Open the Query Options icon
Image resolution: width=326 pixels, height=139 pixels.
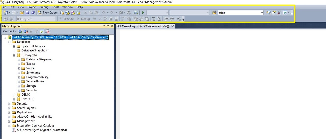(x=111, y=19)
